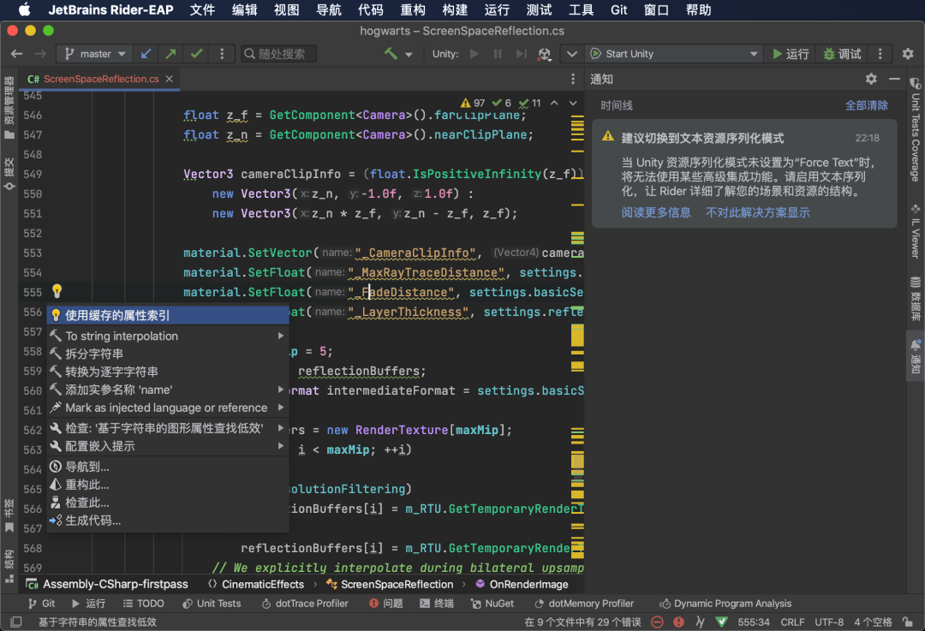Click the Unity play button

474,54
